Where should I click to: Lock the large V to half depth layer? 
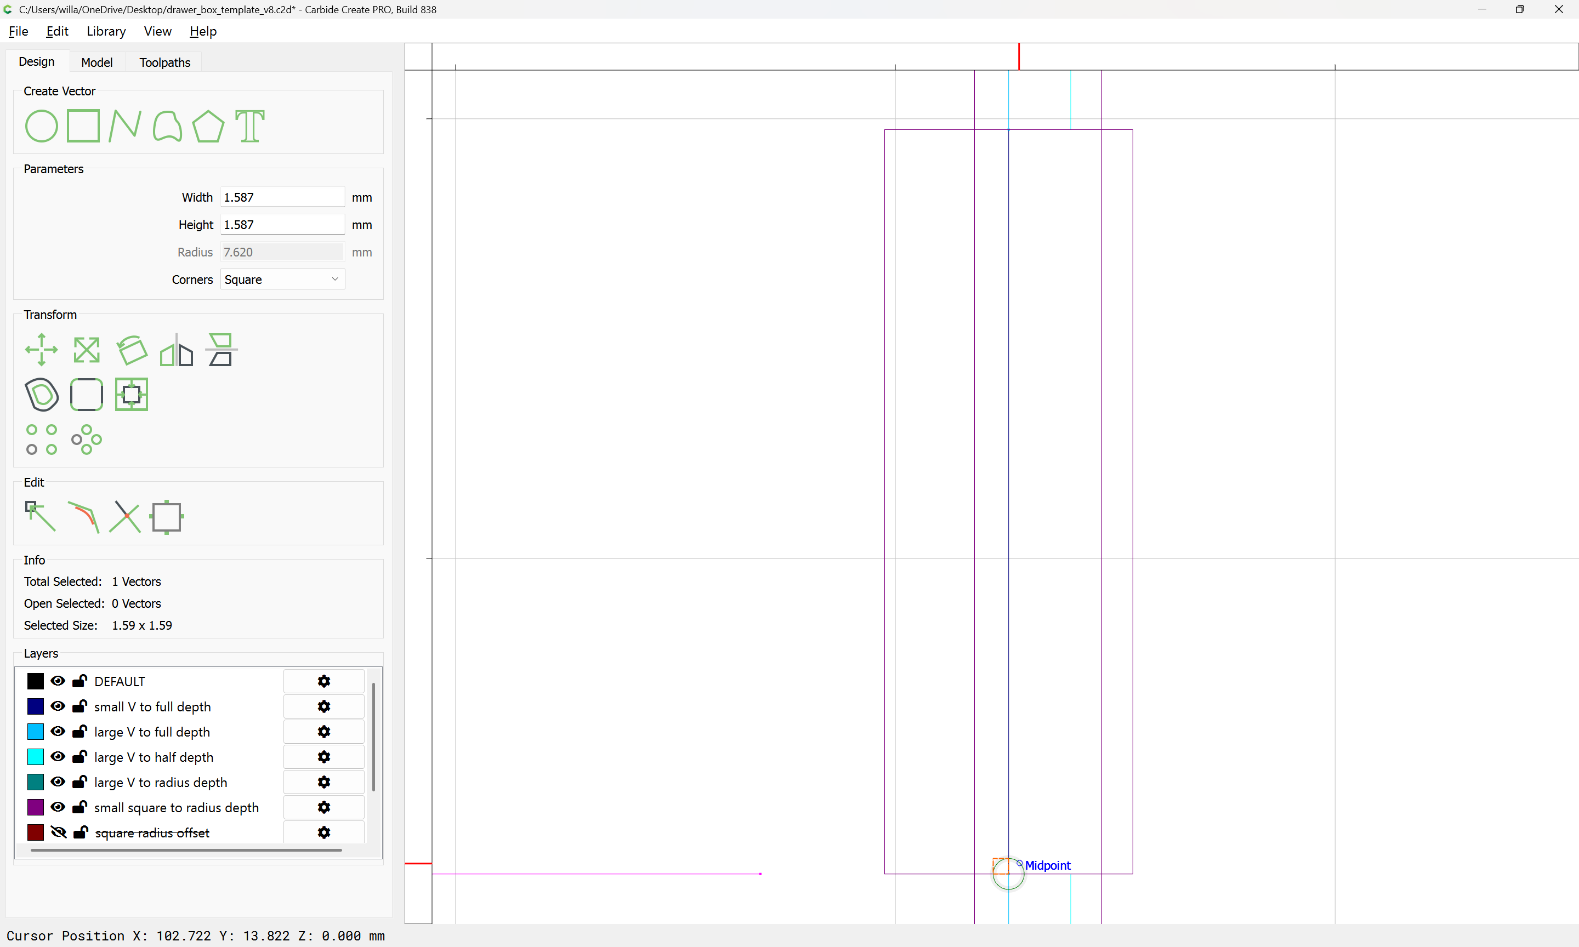tap(79, 757)
